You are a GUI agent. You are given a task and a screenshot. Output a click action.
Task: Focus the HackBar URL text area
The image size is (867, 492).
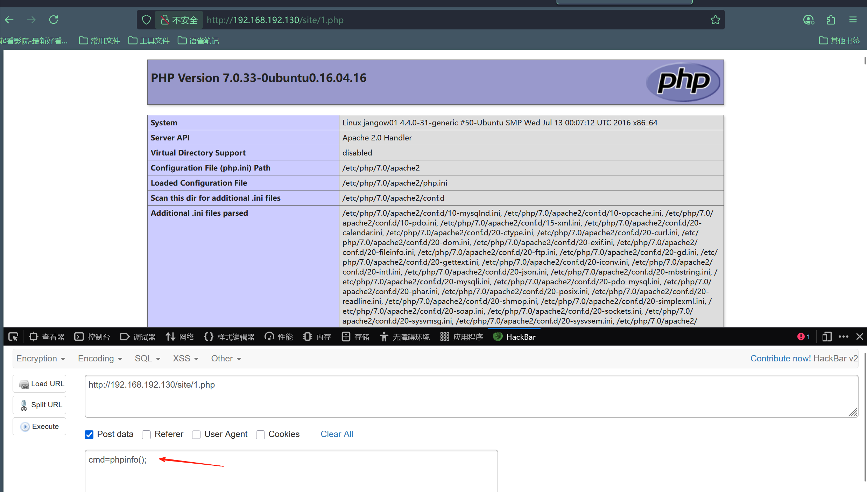coord(471,396)
